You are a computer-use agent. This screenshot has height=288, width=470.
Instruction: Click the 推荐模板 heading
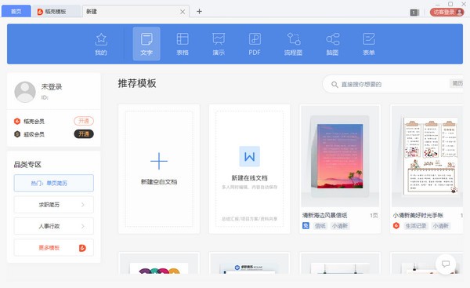point(137,83)
